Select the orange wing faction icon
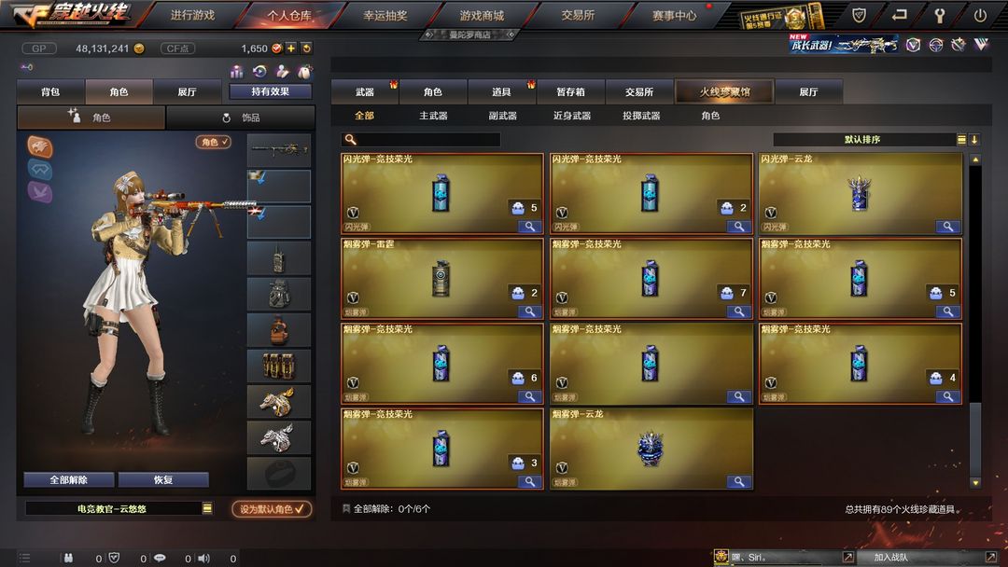 click(x=40, y=147)
